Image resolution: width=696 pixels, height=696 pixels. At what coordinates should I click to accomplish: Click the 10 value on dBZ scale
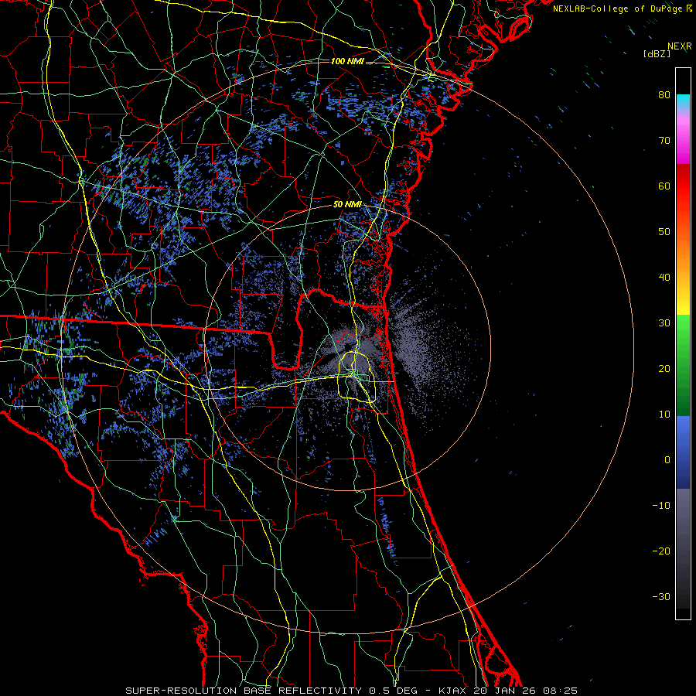pyautogui.click(x=664, y=415)
